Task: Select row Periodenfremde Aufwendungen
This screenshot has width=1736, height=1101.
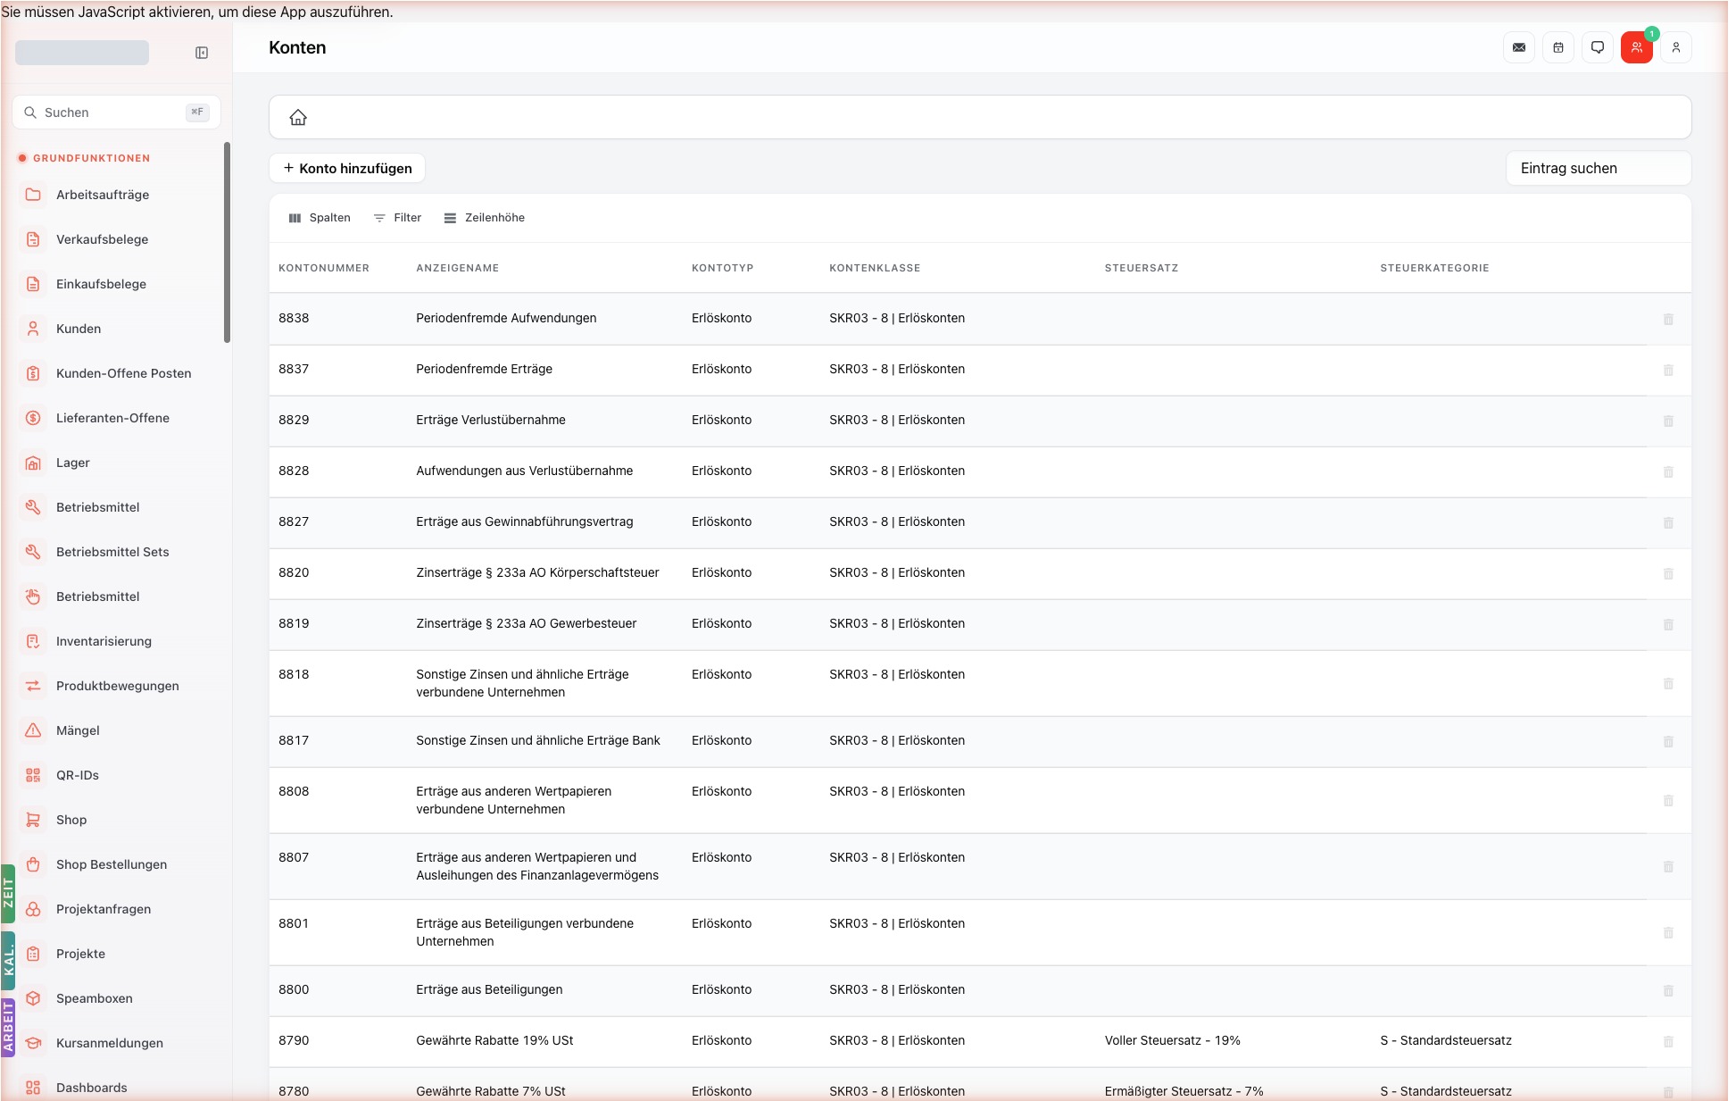Action: pos(980,319)
